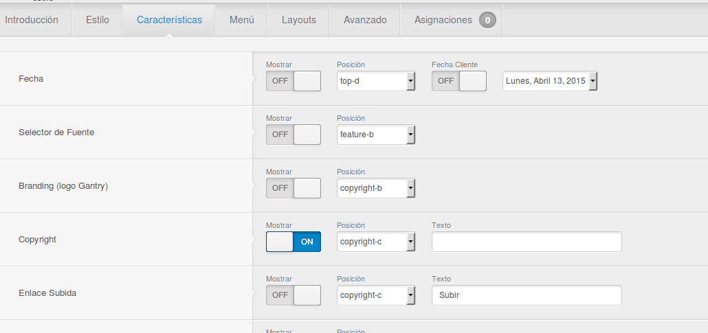708x333 pixels.
Task: Click the empty Copyright Texto field
Action: click(x=527, y=242)
